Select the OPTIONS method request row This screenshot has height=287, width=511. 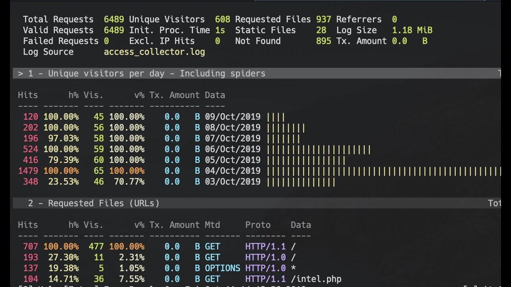click(222, 268)
